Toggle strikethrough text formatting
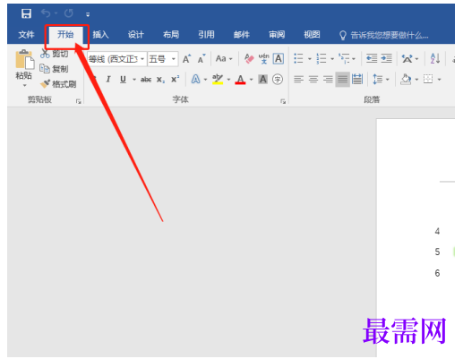This screenshot has width=463, height=359. pos(146,80)
